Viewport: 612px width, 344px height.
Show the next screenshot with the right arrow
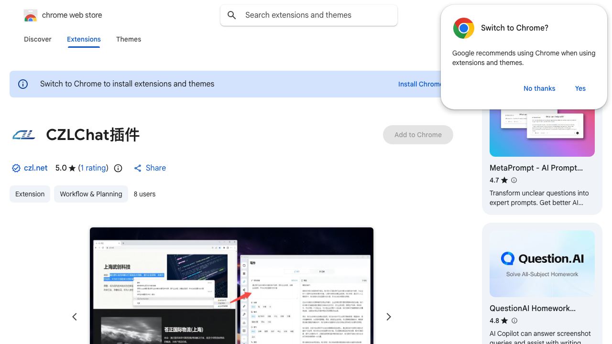389,317
